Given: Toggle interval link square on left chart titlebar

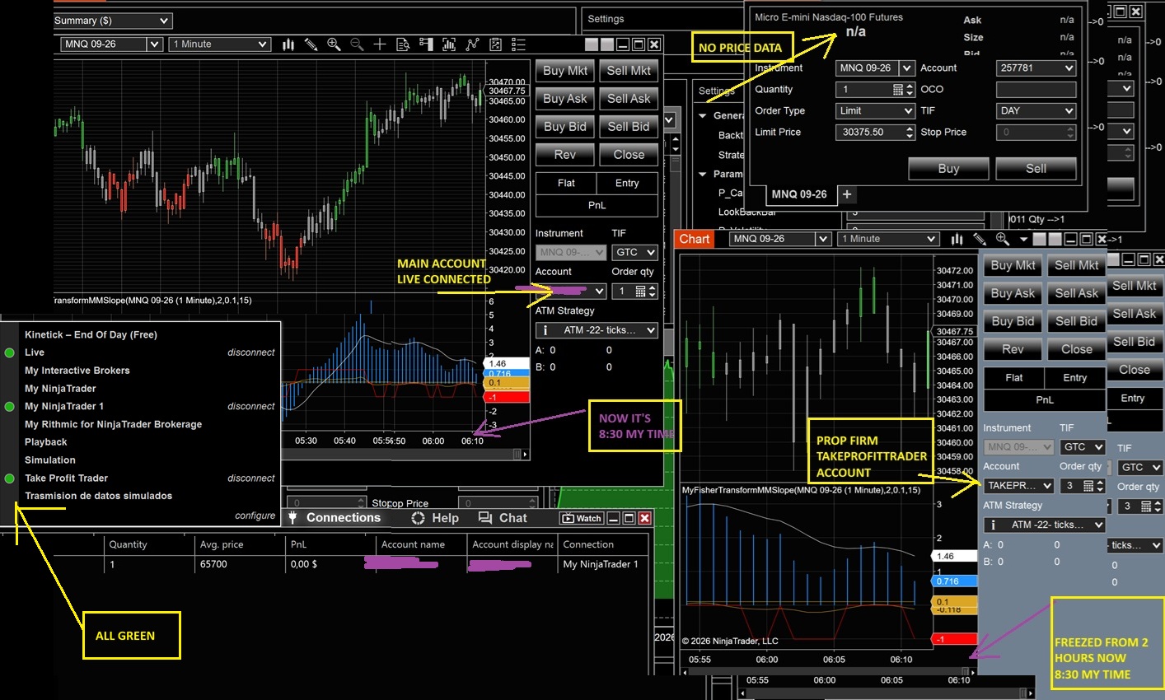Looking at the screenshot, I should pos(607,44).
